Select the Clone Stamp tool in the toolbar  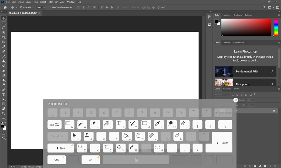tap(4, 61)
